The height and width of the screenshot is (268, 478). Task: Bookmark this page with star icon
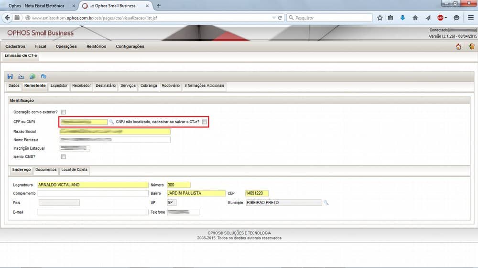click(x=380, y=18)
